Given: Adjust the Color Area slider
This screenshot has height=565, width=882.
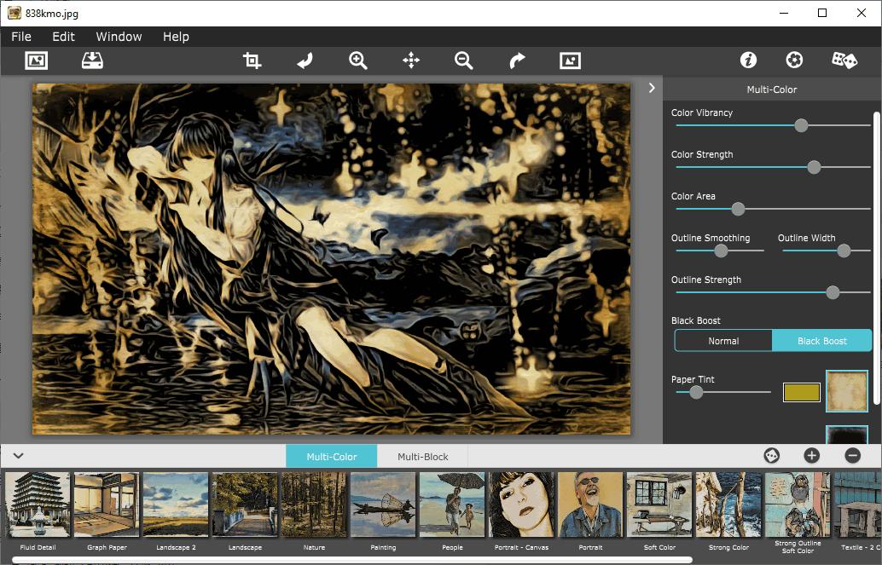Looking at the screenshot, I should (738, 209).
